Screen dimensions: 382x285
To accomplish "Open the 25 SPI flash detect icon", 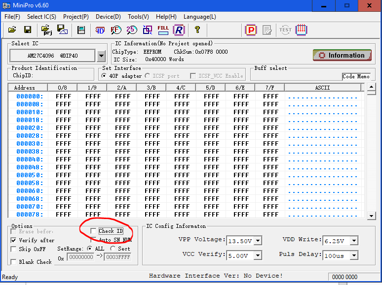I will point(132,30).
